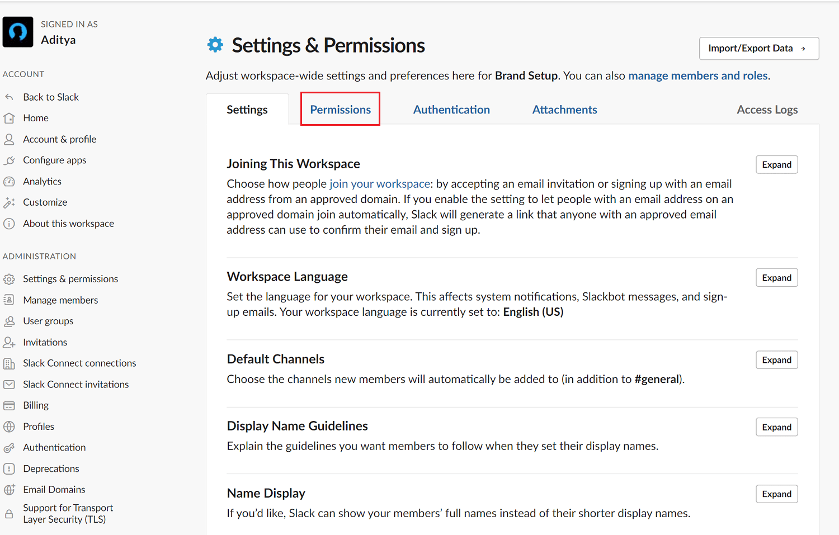Click the Configure apps plug icon
Screen dimensions: 839x535
click(x=9, y=160)
